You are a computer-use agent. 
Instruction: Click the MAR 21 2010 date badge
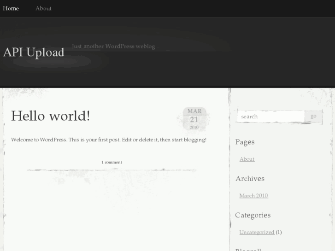point(194,119)
